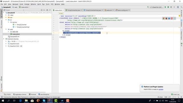The image size is (183, 103).
Task: Open the Terminal tool window
Action: pos(32,94)
